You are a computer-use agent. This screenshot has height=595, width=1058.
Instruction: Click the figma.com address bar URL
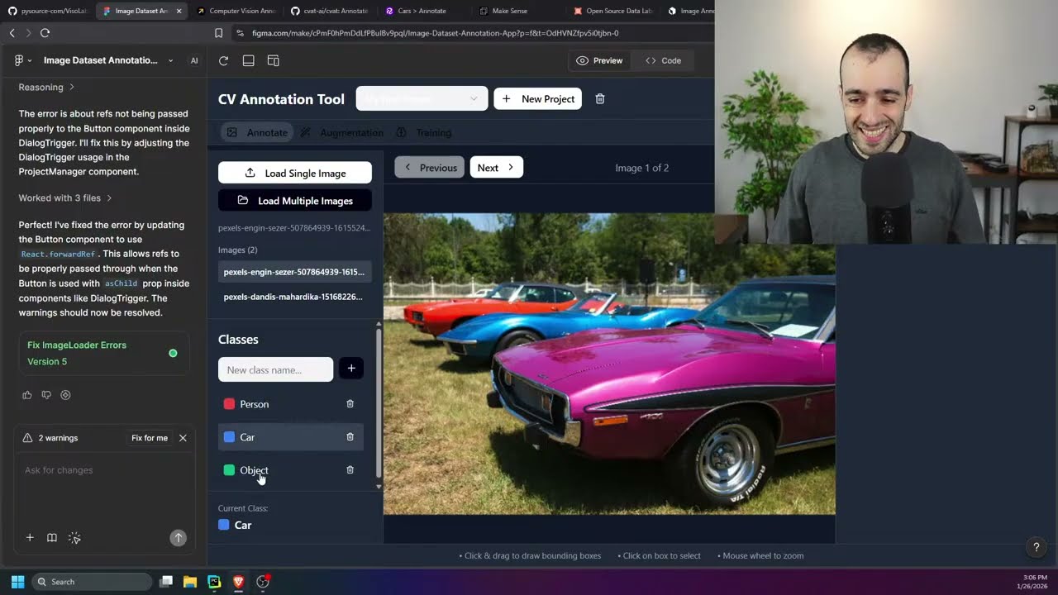[x=436, y=33]
